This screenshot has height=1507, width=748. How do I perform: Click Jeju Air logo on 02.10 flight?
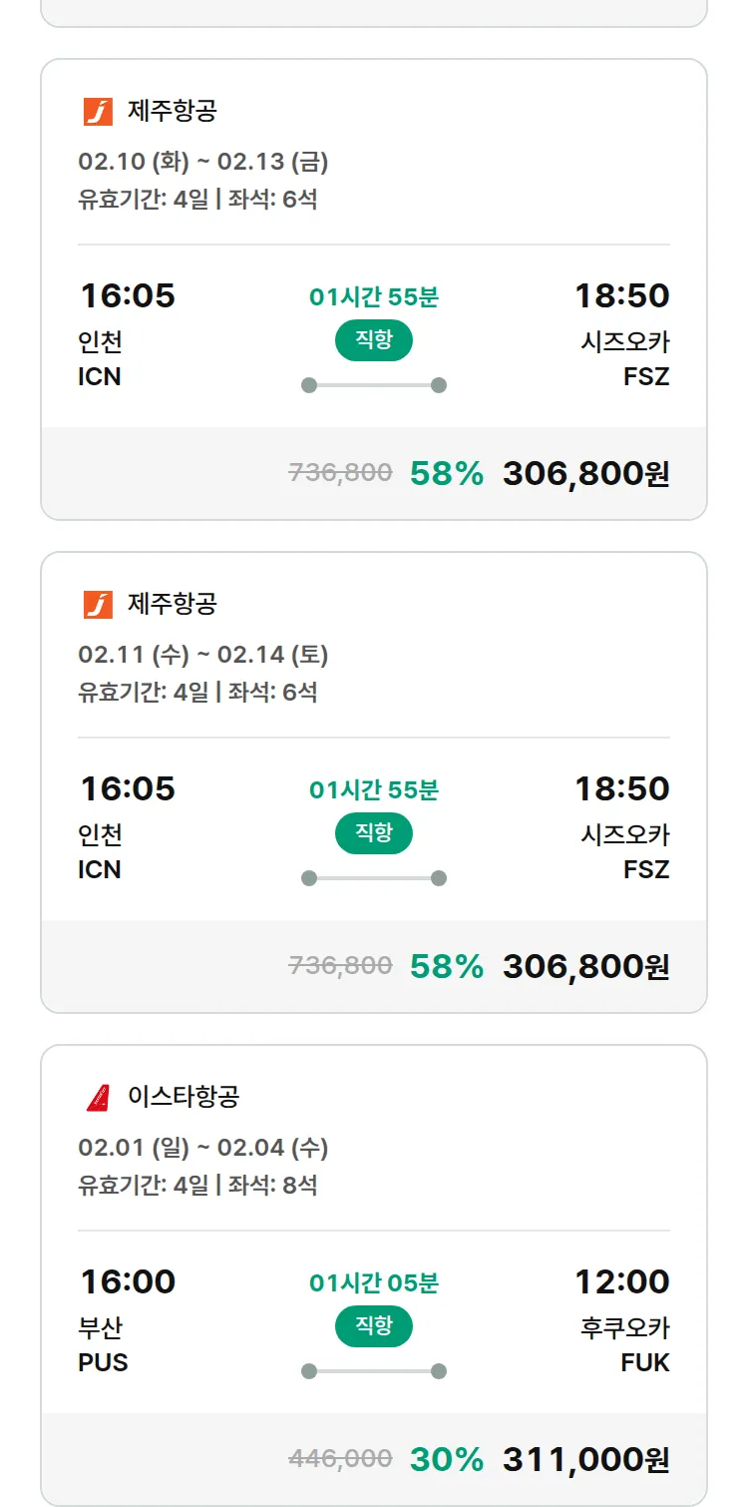[x=98, y=111]
